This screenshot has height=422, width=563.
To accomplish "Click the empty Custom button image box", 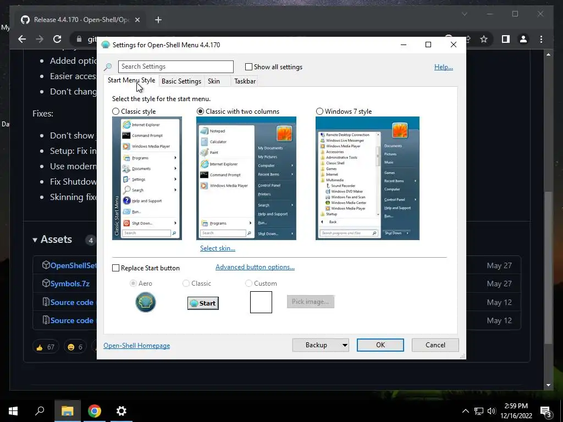I will pyautogui.click(x=261, y=302).
